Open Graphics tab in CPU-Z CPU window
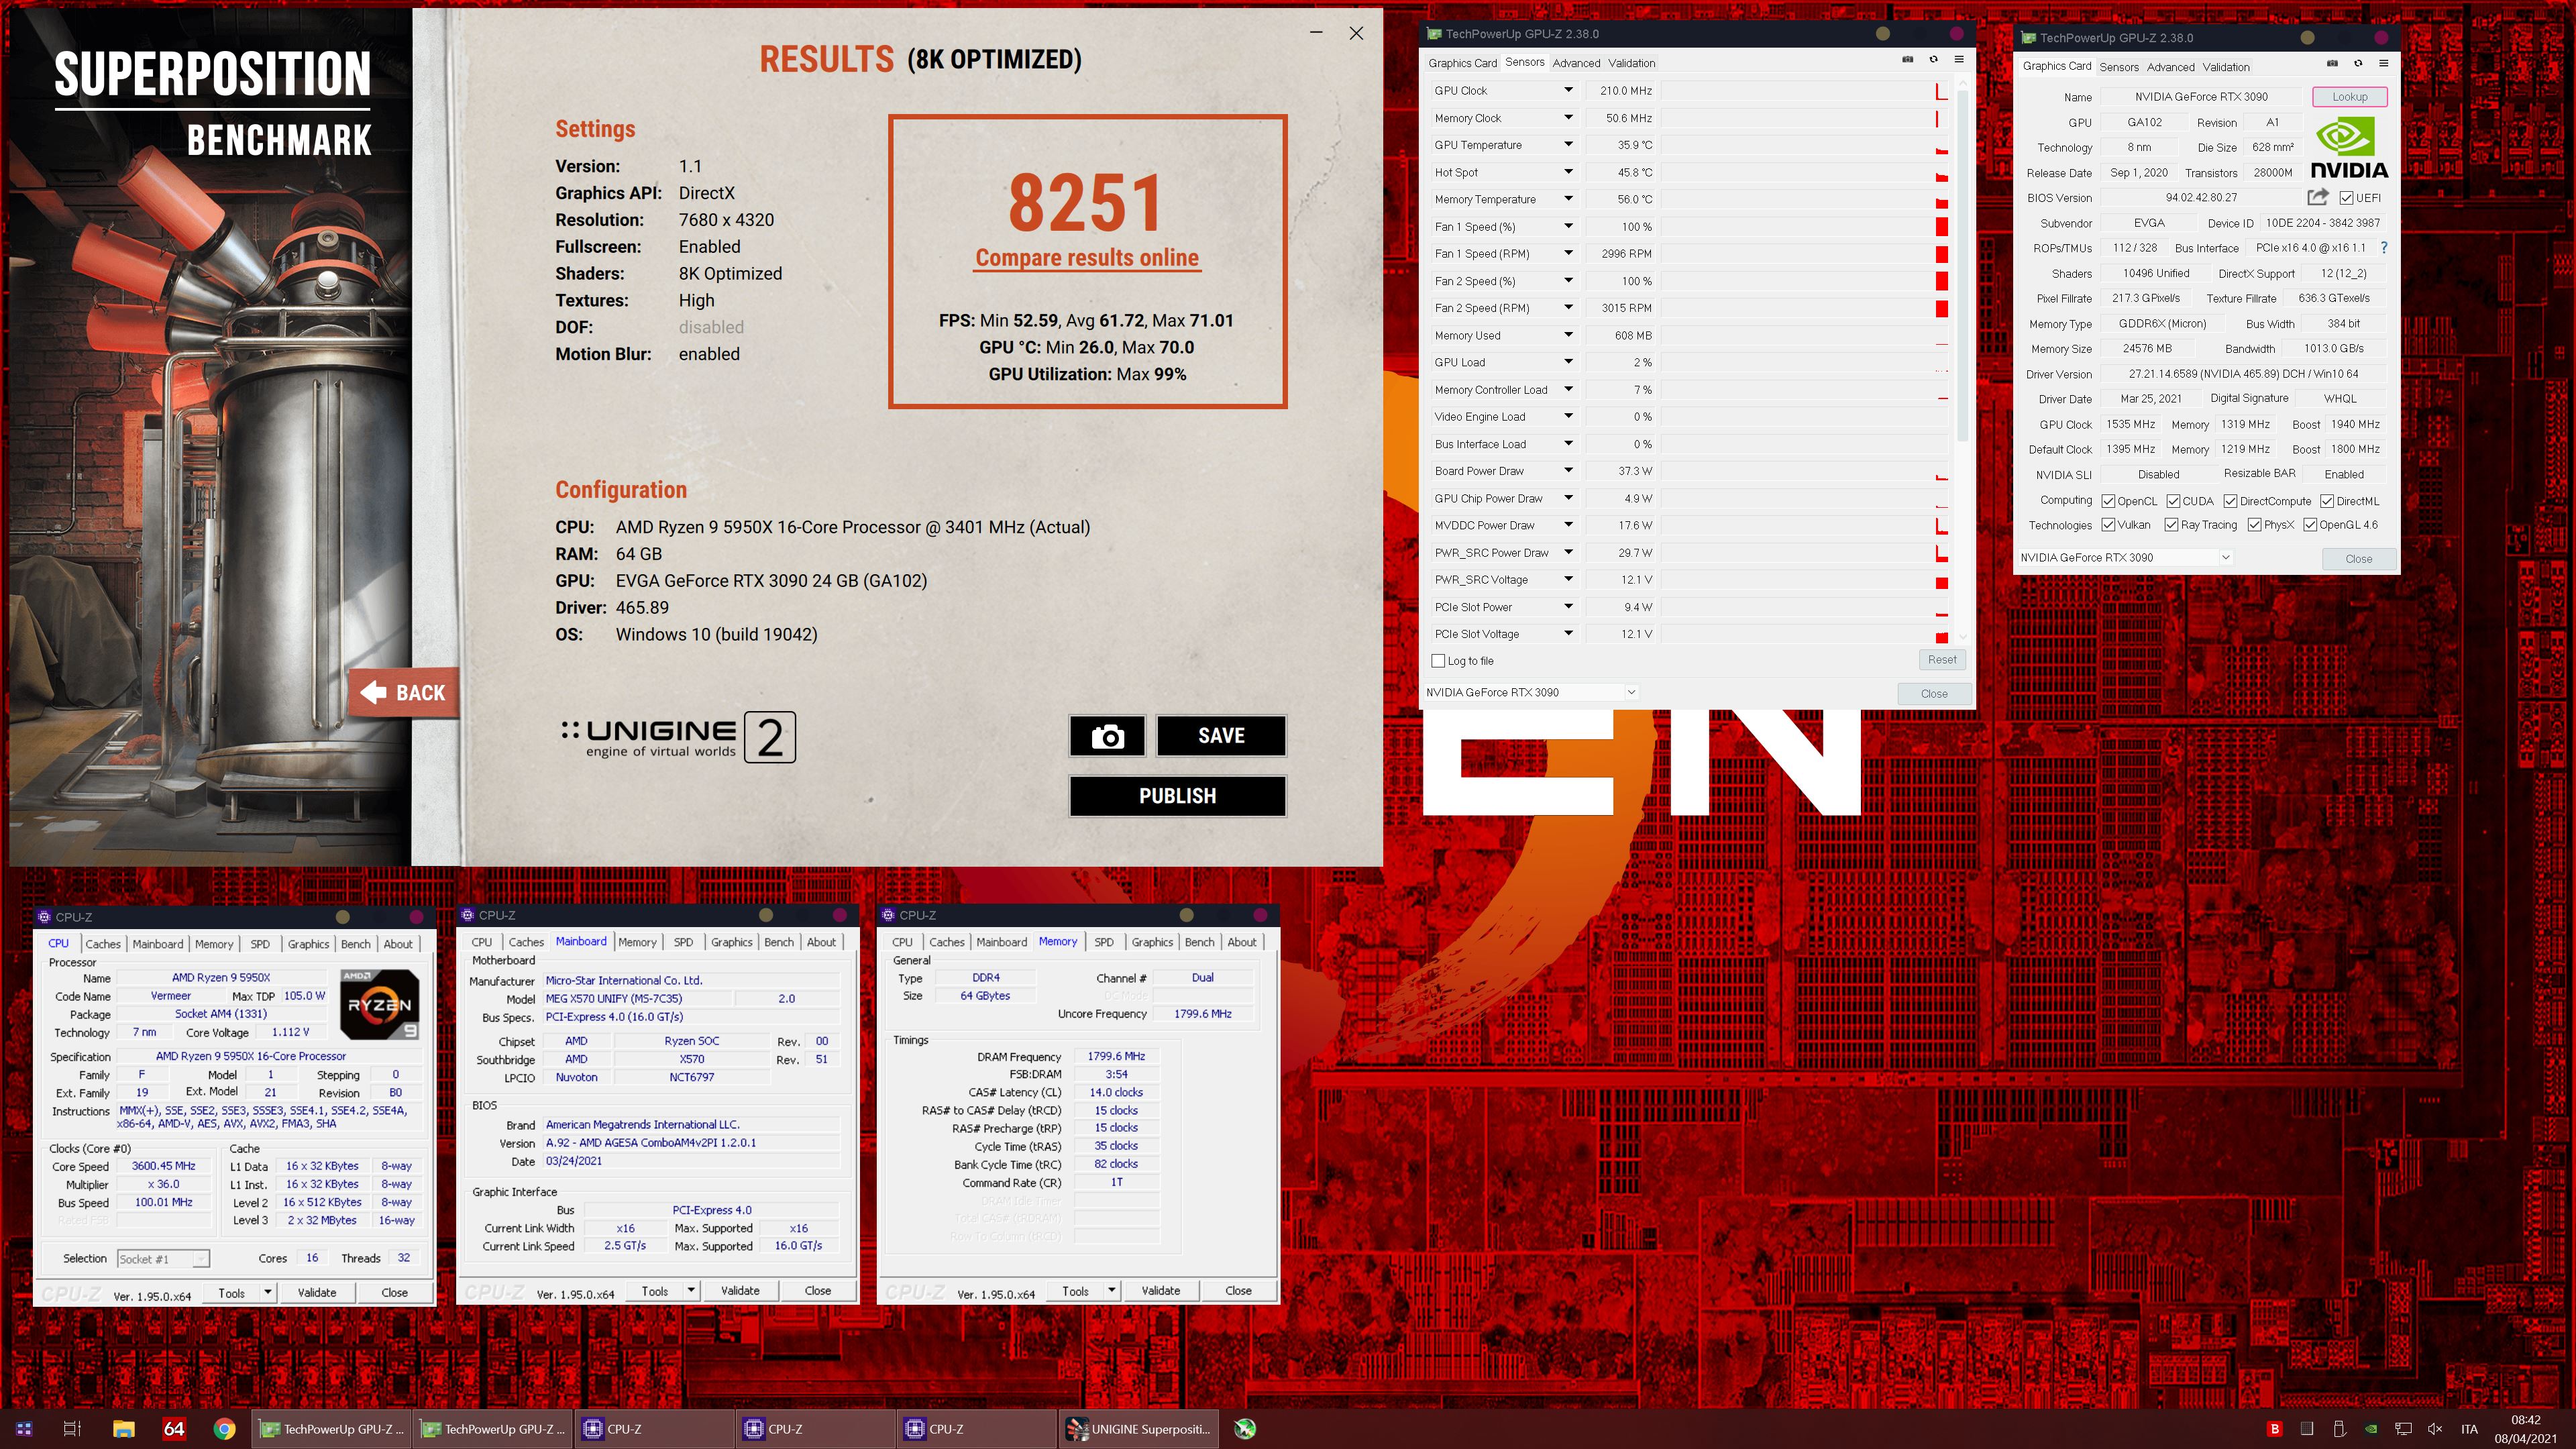The image size is (2576, 1449). pyautogui.click(x=308, y=944)
